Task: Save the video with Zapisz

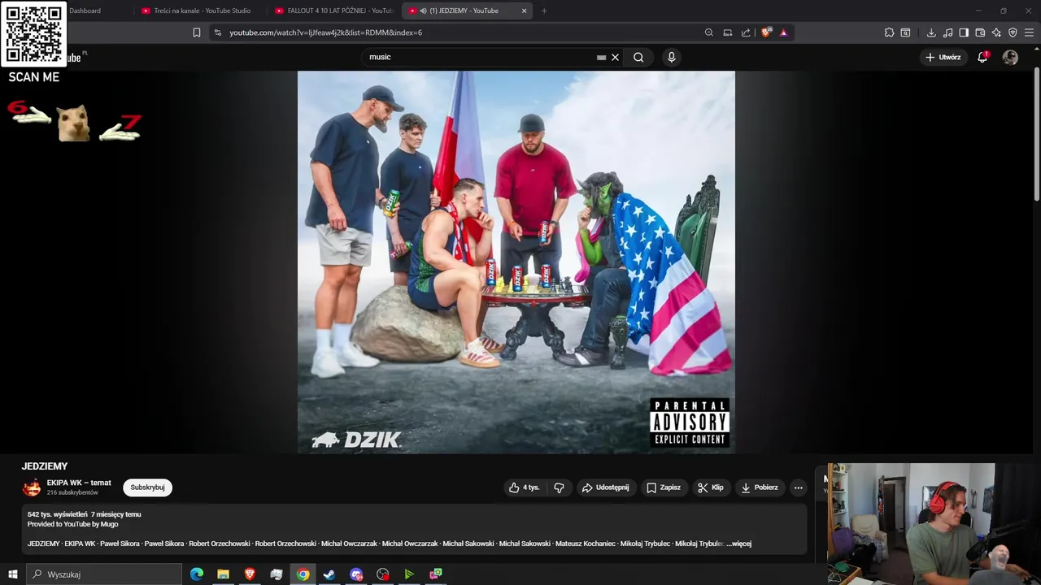Action: point(663,487)
